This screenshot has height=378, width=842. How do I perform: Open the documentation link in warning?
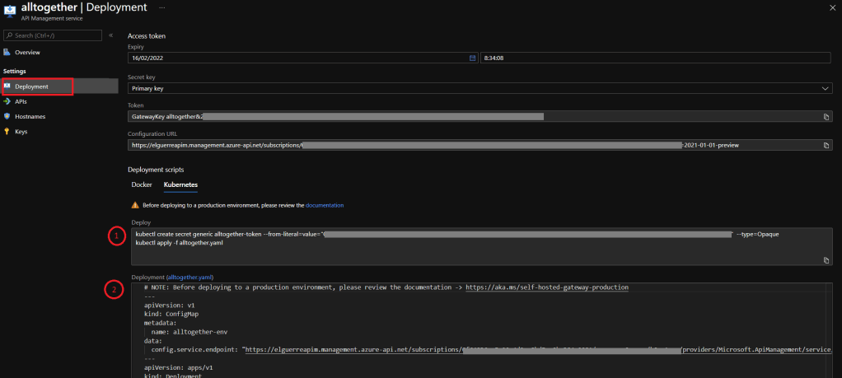[324, 205]
